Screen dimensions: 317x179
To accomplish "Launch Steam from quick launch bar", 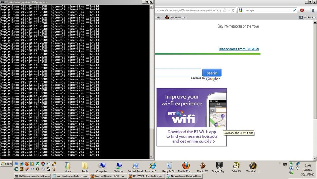I will tap(49, 169).
